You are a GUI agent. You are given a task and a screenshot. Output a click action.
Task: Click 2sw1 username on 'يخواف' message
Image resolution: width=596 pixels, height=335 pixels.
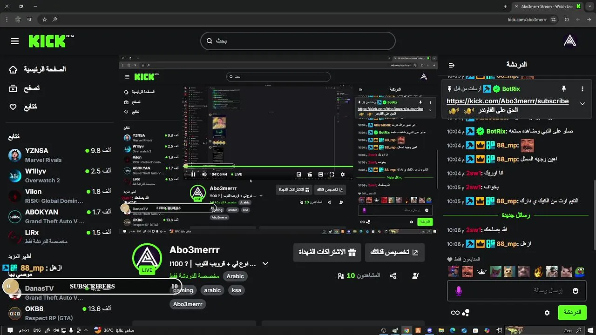pyautogui.click(x=474, y=187)
